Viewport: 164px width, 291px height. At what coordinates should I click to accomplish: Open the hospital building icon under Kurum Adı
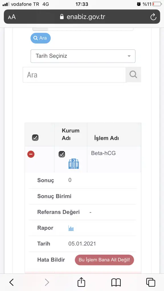[x=74, y=164]
